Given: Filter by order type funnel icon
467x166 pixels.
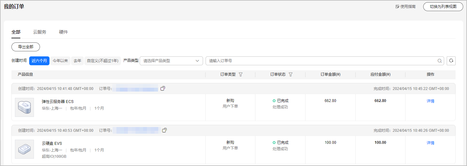Looking at the screenshot, I should click(x=240, y=74).
